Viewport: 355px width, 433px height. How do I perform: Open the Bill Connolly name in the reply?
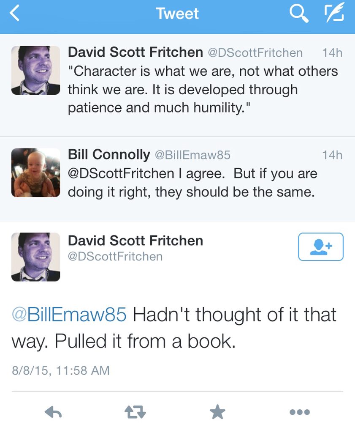pos(109,154)
